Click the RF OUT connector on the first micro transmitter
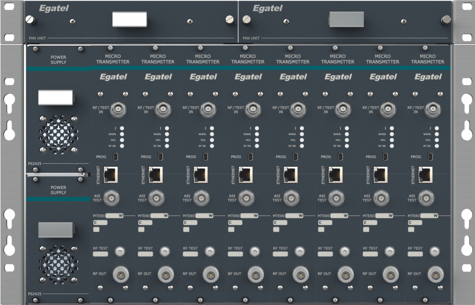Image resolution: width=475 pixels, height=305 pixels. point(121,274)
